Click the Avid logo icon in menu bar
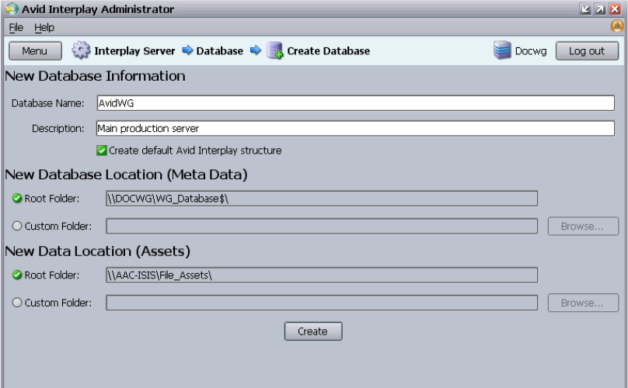This screenshot has height=388, width=628. pyautogui.click(x=617, y=27)
